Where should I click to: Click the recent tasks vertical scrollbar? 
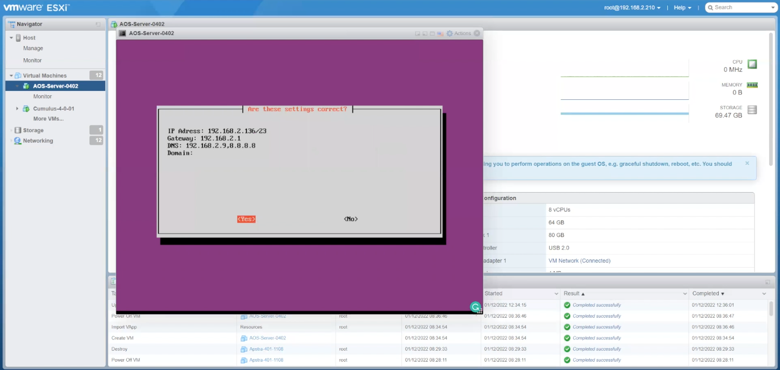[771, 308]
